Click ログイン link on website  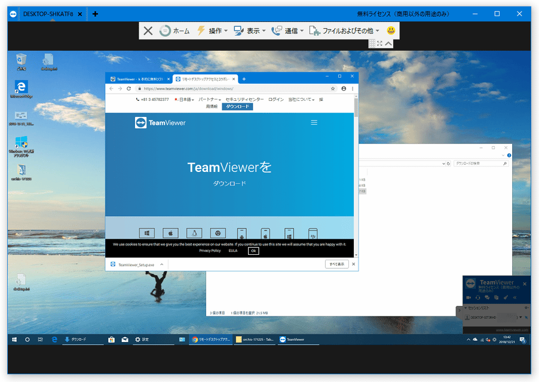pyautogui.click(x=276, y=100)
